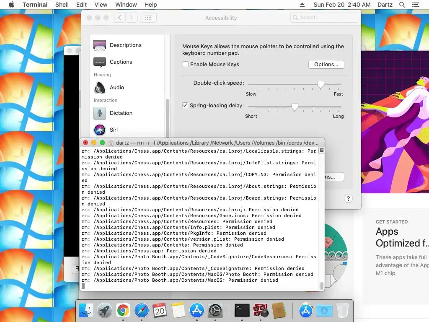
Task: Click the Spring-loading delay slider thumb
Action: click(x=295, y=107)
